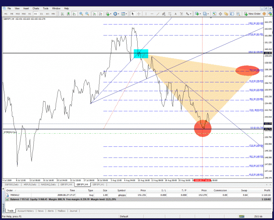This screenshot has height=220, width=274.
Task: Toggle Expert Advisors at toolbar end
Action: 270,14
